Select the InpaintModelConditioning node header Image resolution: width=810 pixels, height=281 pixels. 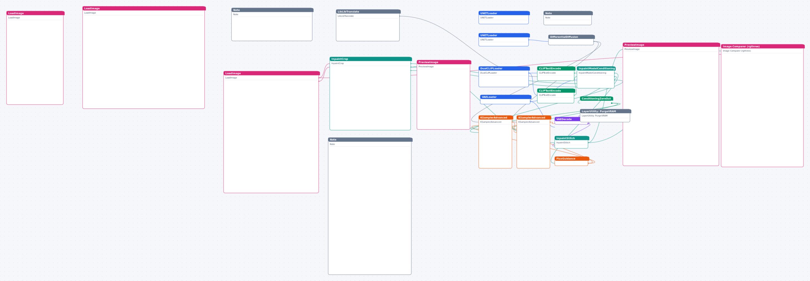click(x=596, y=68)
